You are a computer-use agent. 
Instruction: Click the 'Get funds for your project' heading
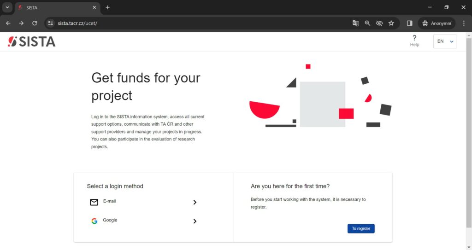pyautogui.click(x=146, y=87)
